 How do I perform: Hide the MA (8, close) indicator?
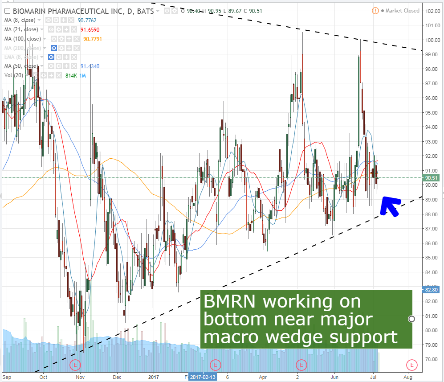point(49,20)
